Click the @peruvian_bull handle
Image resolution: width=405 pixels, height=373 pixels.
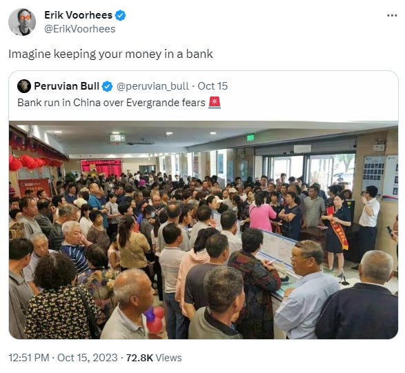click(x=152, y=86)
